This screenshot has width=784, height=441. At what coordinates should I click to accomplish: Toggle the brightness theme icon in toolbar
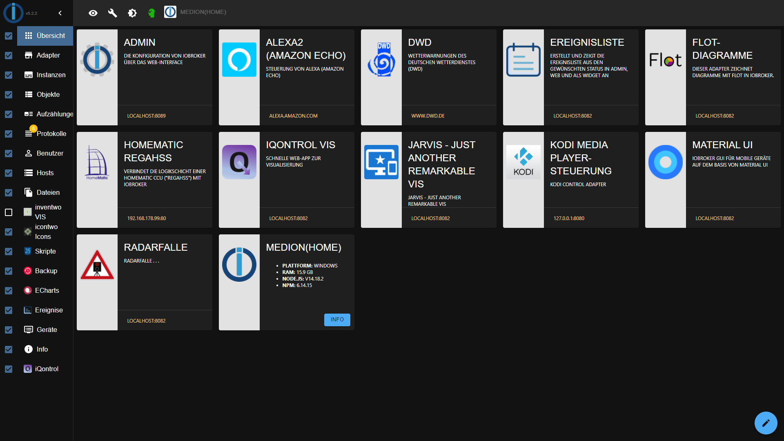click(132, 13)
